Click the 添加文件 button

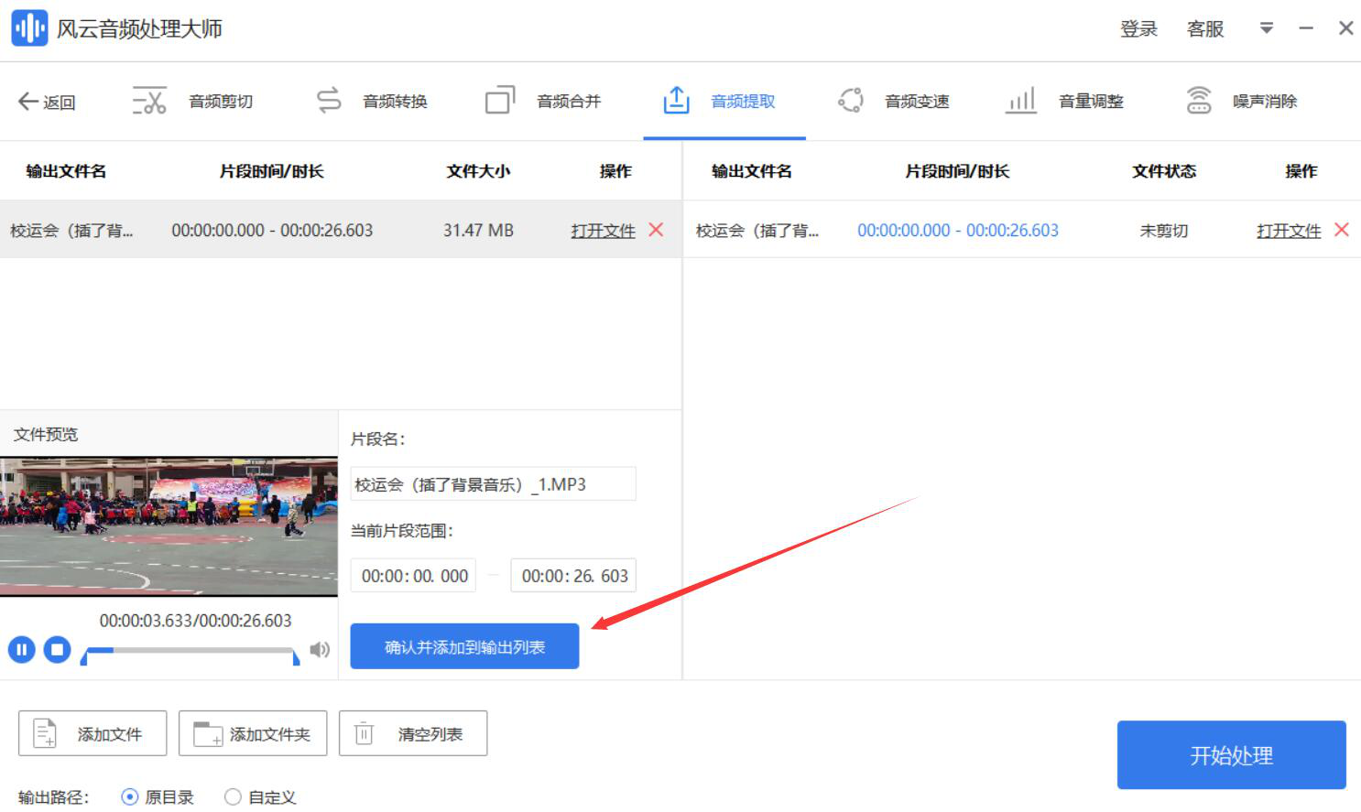click(93, 733)
